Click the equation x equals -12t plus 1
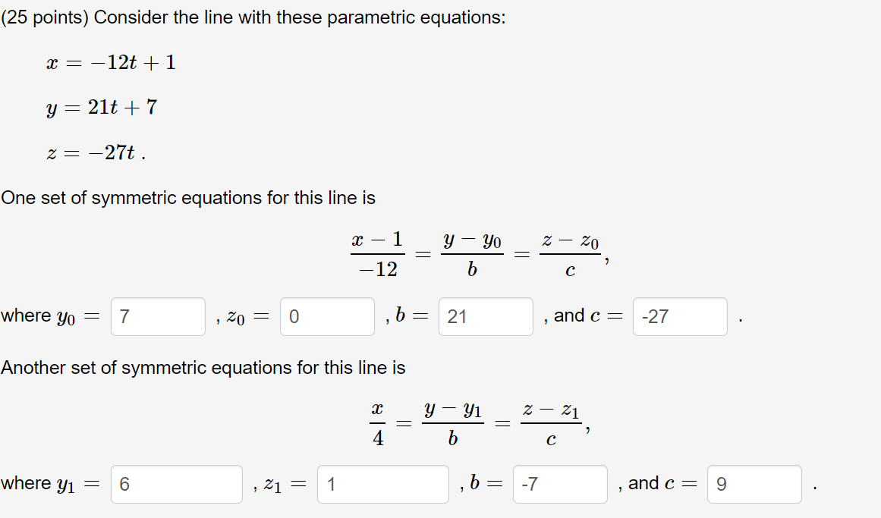The image size is (881, 518). click(110, 63)
